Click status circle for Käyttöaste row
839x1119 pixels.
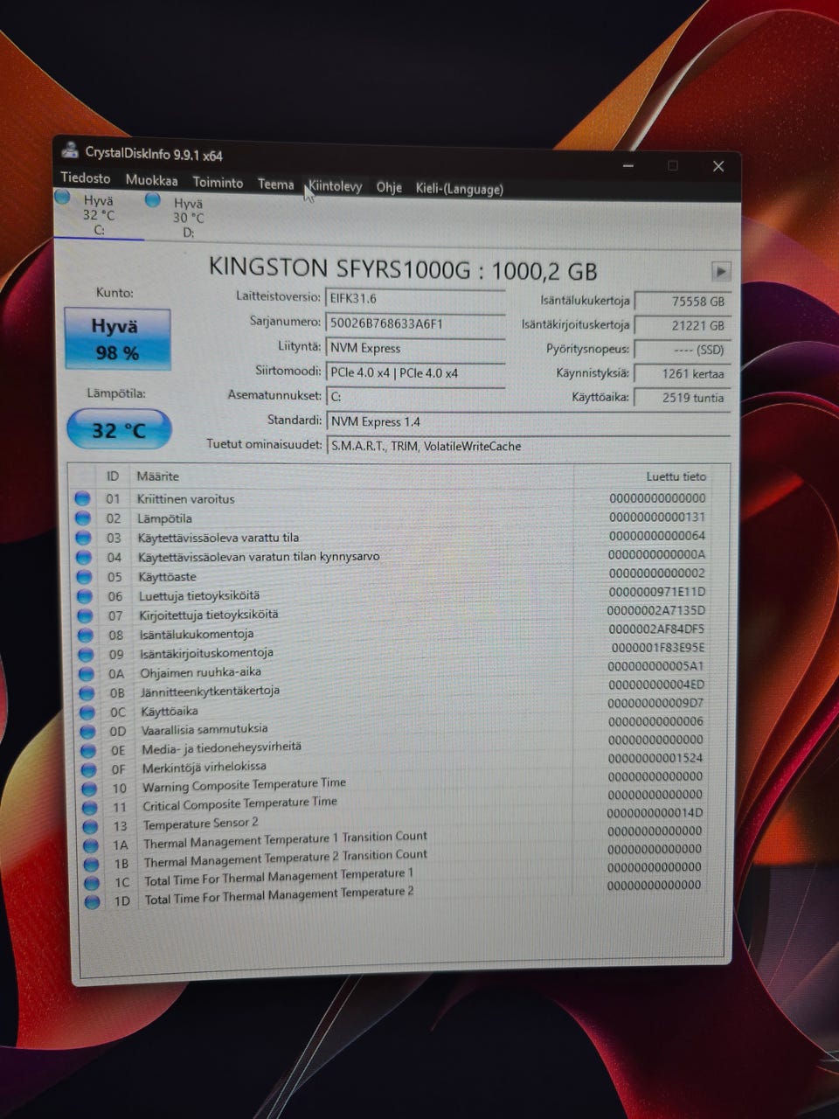click(84, 576)
